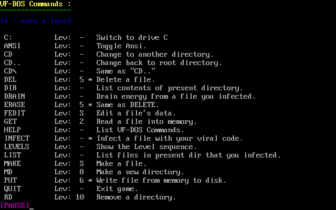Click the FEDIT command name
Viewport: 336px width, 210px height.
[14, 113]
